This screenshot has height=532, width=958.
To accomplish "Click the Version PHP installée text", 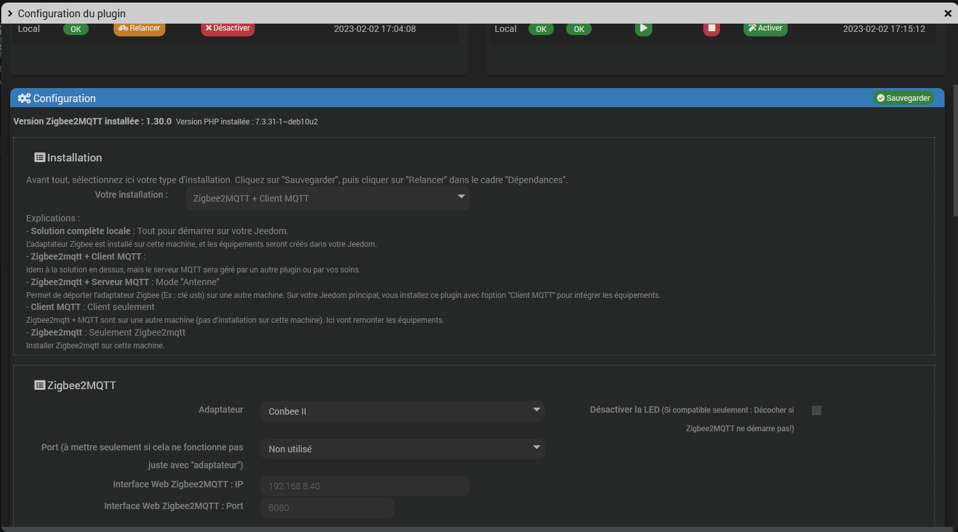I will click(247, 121).
